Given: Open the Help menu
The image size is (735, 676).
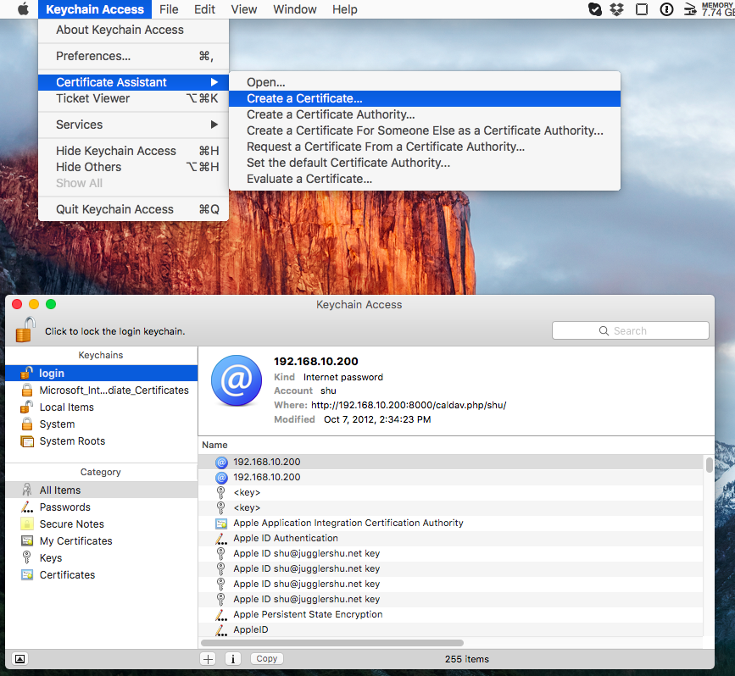Looking at the screenshot, I should [x=344, y=9].
